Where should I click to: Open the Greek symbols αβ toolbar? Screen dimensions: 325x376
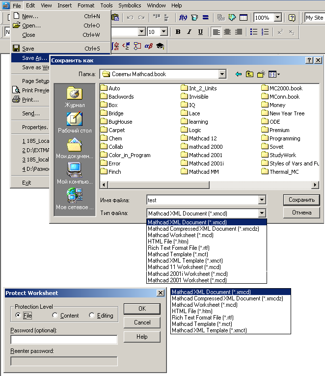point(148,46)
